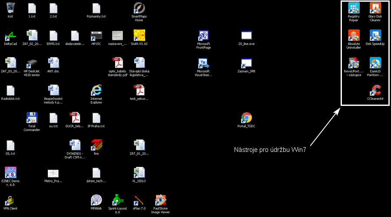The image size is (391, 217).
Task: Select the Sprint-Layout 6.0 shortcut
Action: (117, 200)
